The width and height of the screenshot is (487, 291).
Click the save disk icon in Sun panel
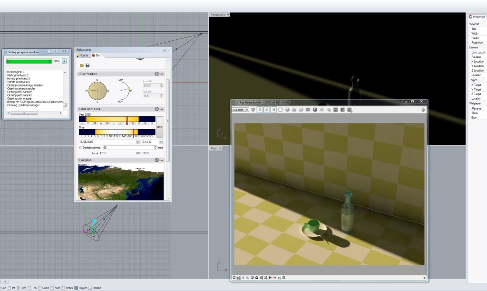point(88,65)
